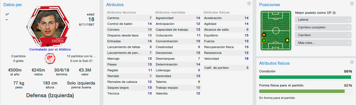The height and width of the screenshot is (105, 356).
Task: Click the yellow right-side position dot on pitch
Action: click(287, 40)
